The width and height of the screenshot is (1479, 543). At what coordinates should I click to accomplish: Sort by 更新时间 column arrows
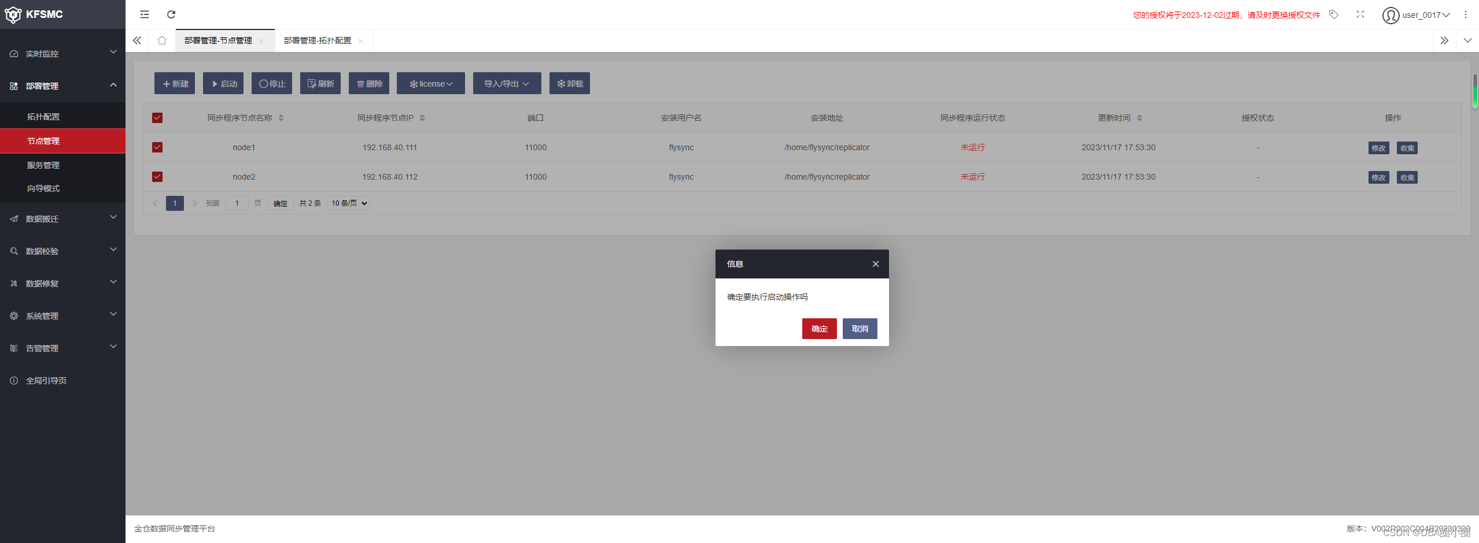click(x=1139, y=118)
